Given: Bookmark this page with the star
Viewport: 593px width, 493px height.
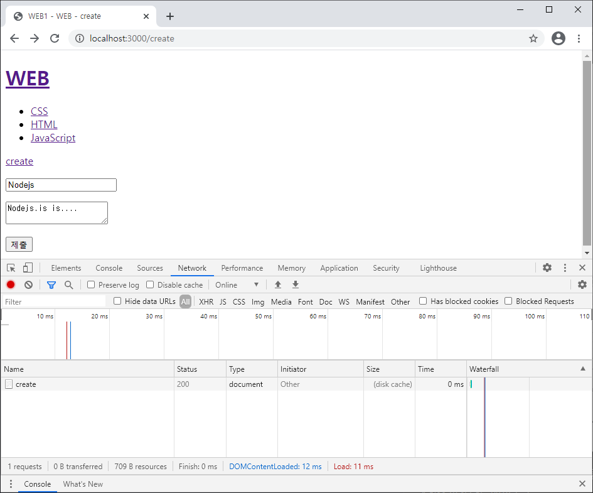Looking at the screenshot, I should [x=533, y=38].
